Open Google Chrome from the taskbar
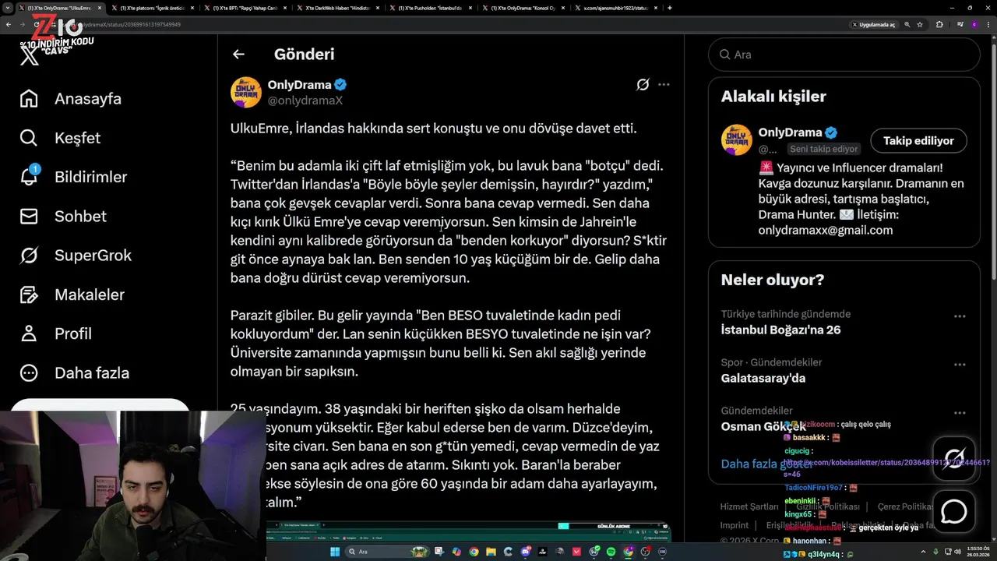This screenshot has height=561, width=997. click(474, 552)
